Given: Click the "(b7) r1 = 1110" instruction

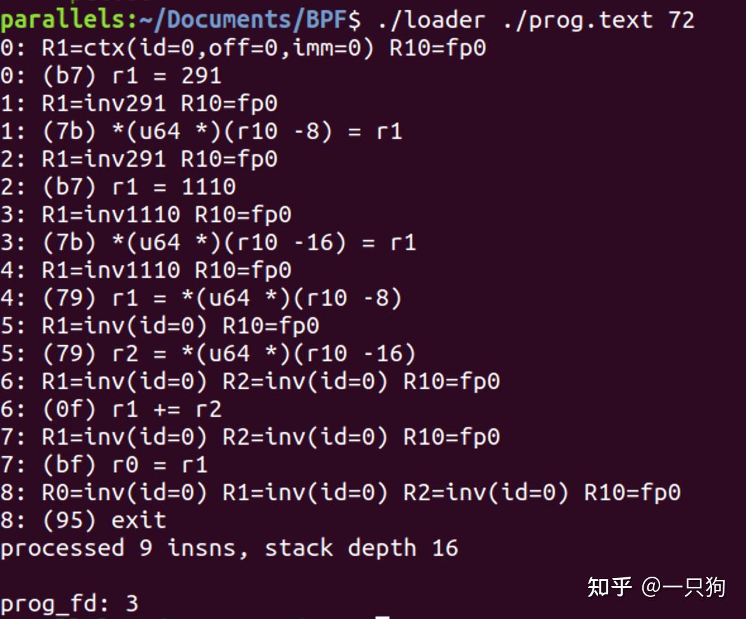Looking at the screenshot, I should pyautogui.click(x=138, y=186).
